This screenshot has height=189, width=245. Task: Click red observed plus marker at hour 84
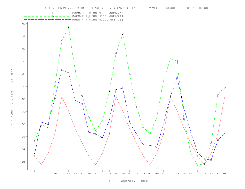225,97
